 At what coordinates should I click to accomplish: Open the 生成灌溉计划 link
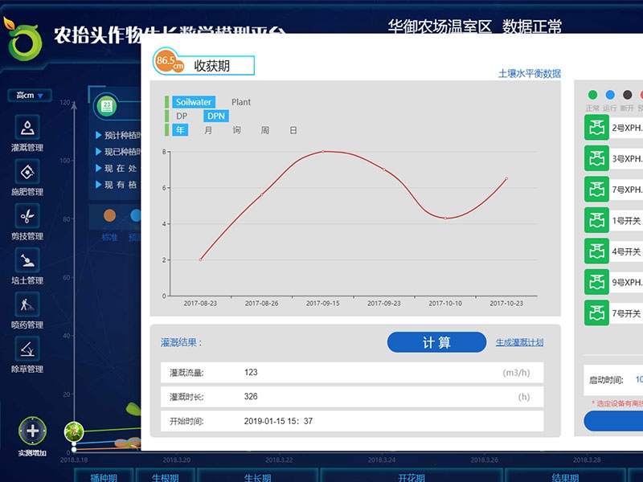tap(519, 342)
